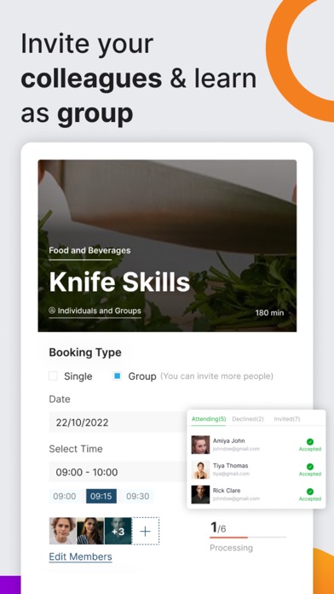This screenshot has width=334, height=594.
Task: Click the Individuals and Groups person icon
Action: (x=52, y=311)
